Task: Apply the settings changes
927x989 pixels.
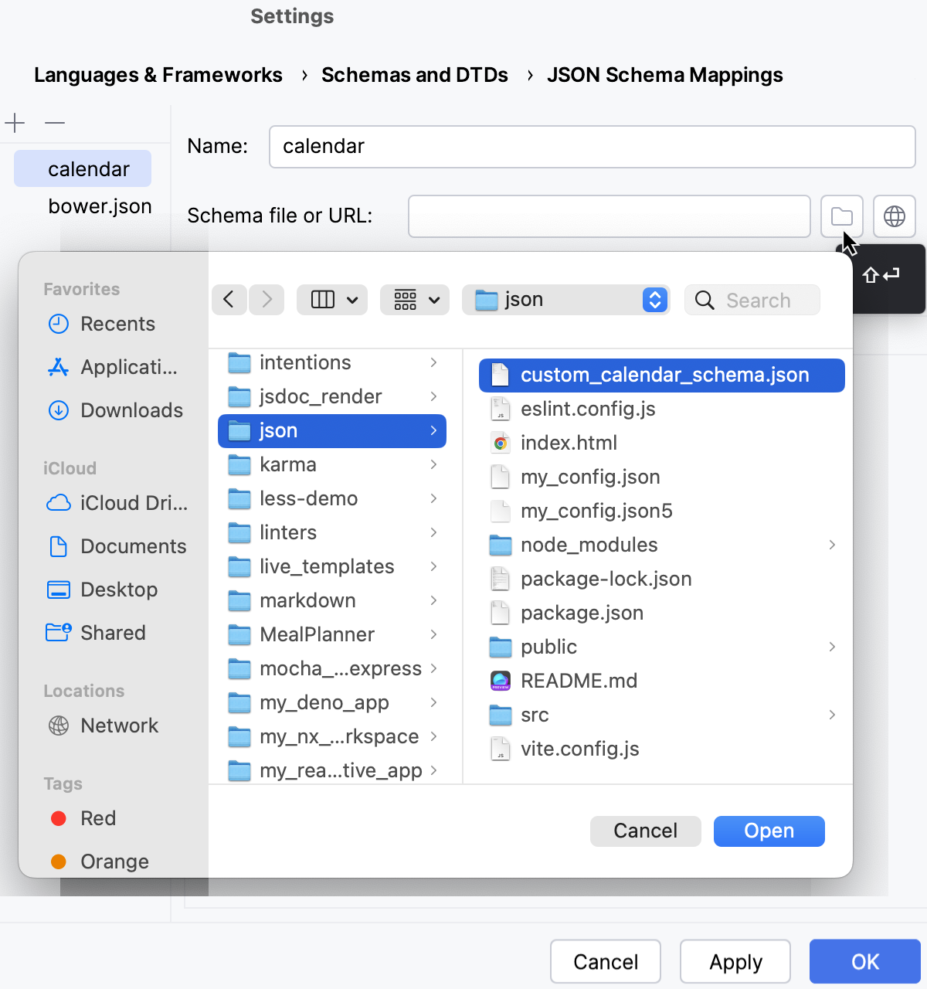Action: click(x=735, y=961)
